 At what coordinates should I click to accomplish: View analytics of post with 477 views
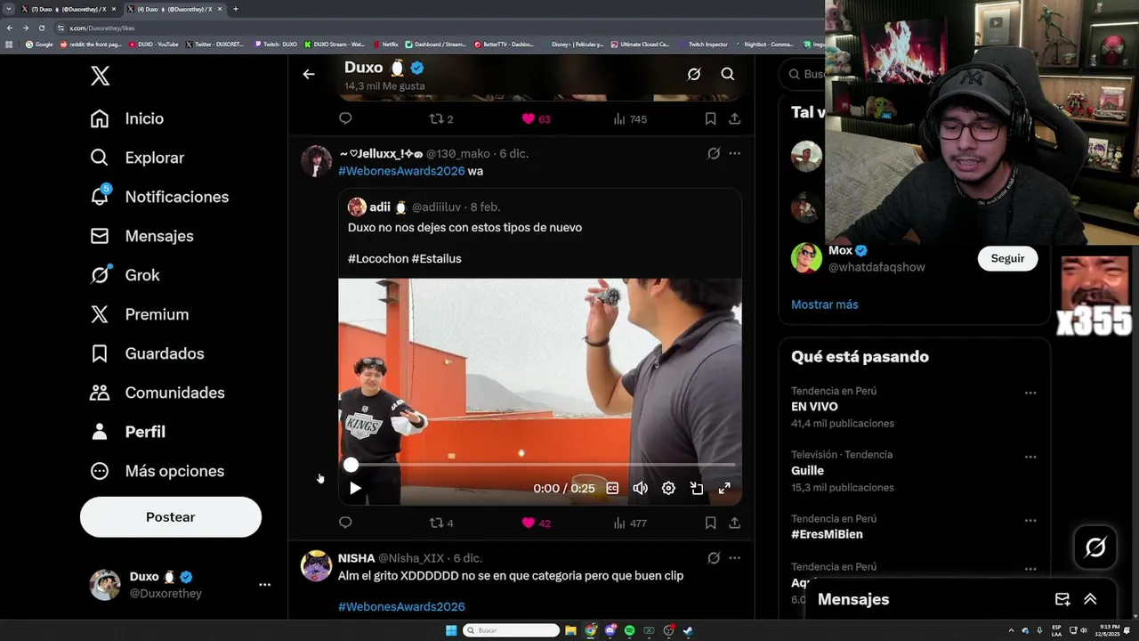coord(630,523)
